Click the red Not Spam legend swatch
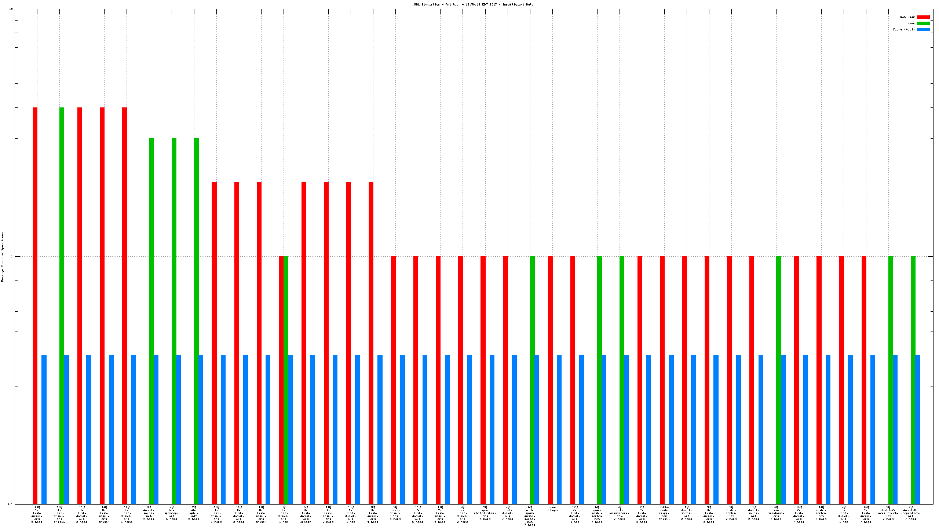Viewport: 939px width, 528px height. (x=923, y=17)
